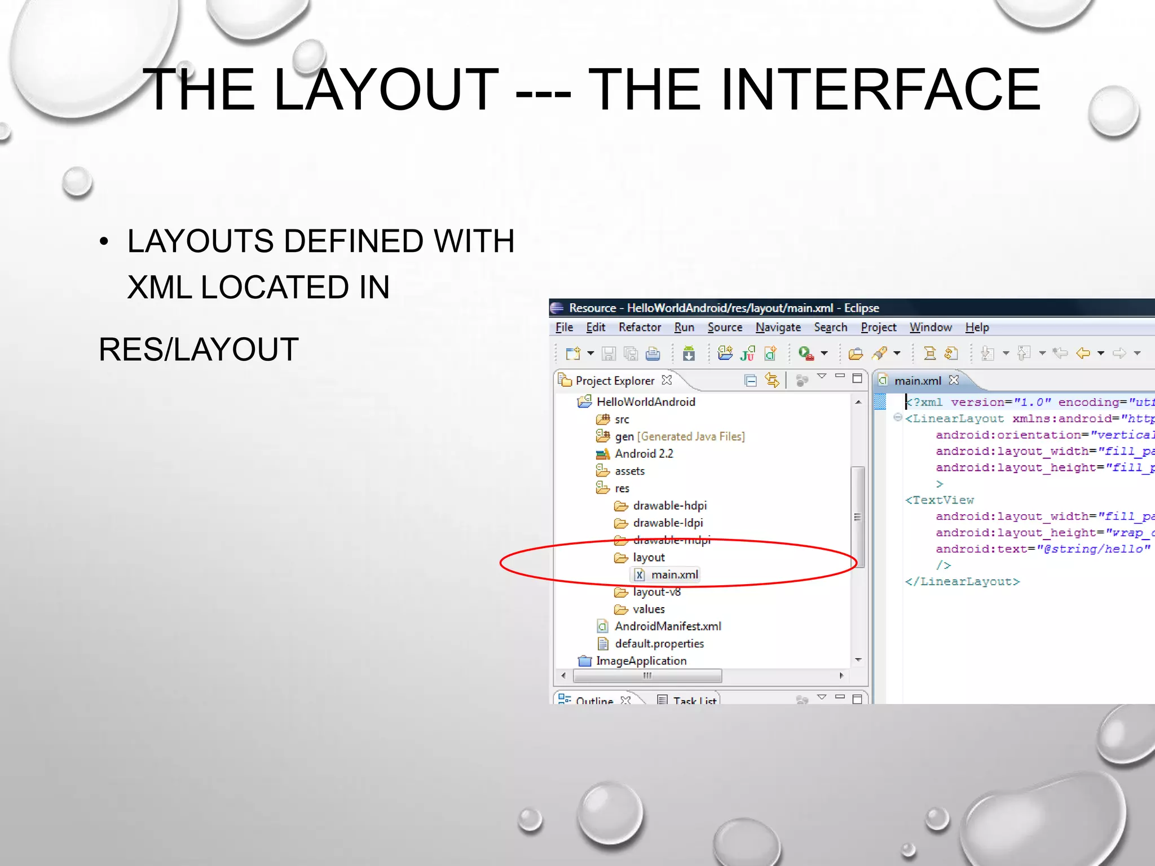Click the Back navigation yellow arrow

tap(1083, 354)
